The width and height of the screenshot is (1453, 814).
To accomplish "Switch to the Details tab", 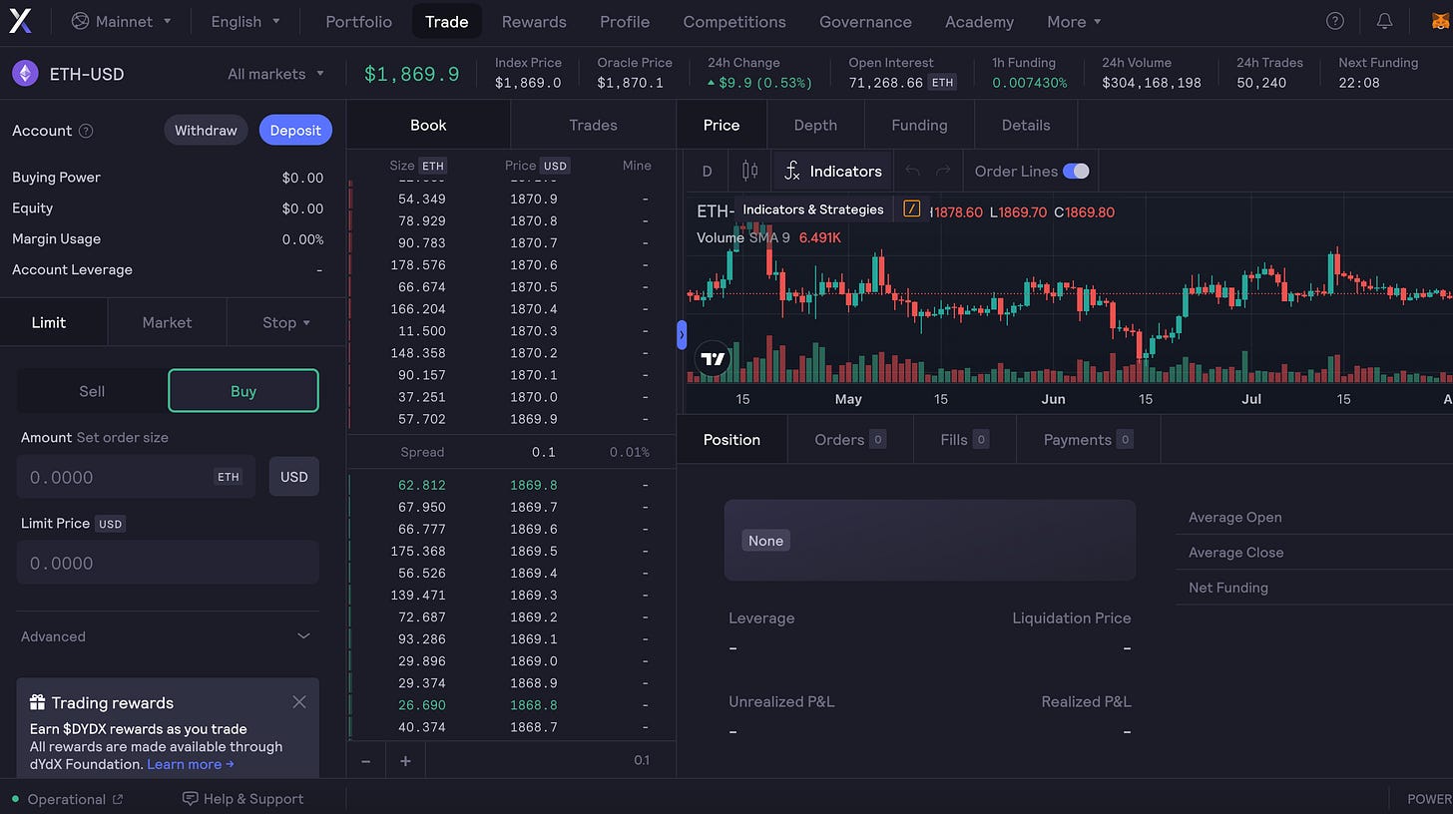I will click(1026, 125).
